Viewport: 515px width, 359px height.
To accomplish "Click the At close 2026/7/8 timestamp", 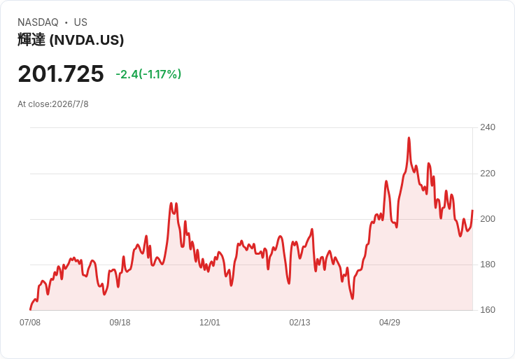I will pos(53,104).
